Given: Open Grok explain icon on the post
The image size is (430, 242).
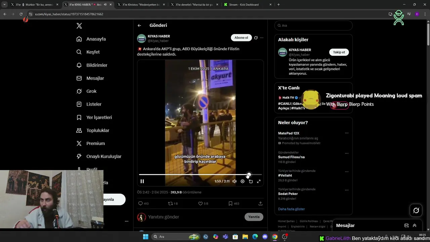Looking at the screenshot, I should (x=256, y=38).
